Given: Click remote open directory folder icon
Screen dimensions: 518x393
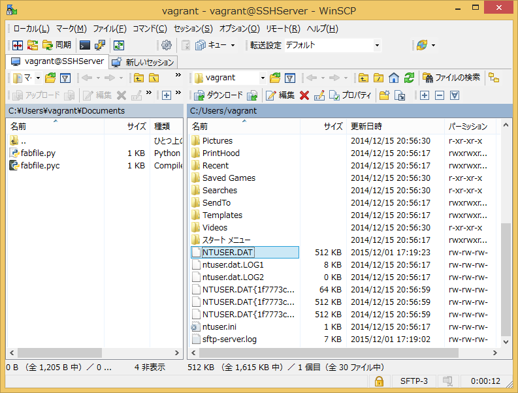Looking at the screenshot, I should 275,78.
